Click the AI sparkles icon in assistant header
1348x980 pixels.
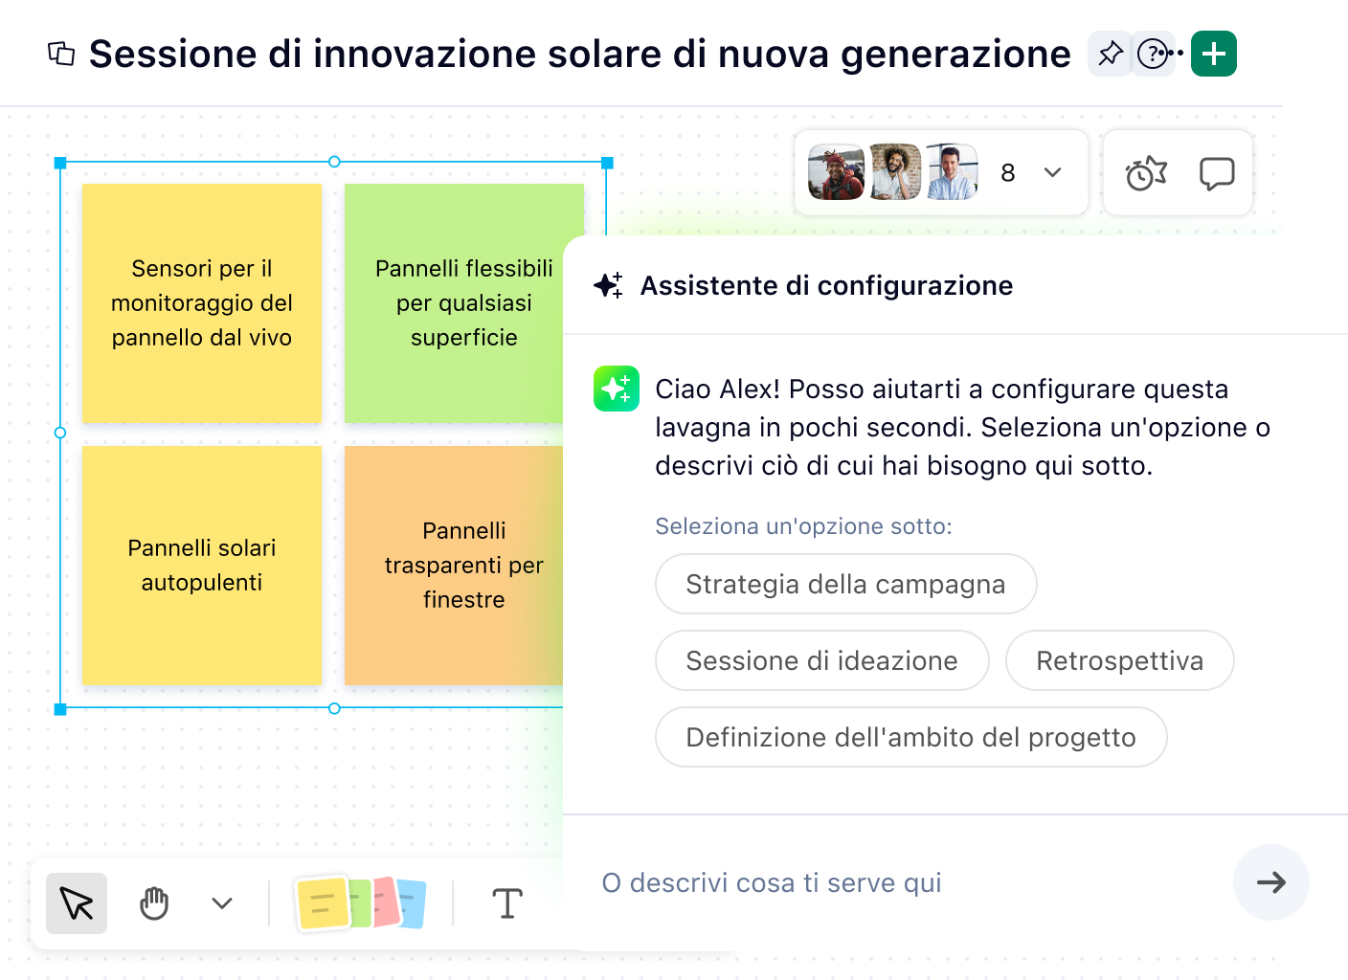click(610, 285)
